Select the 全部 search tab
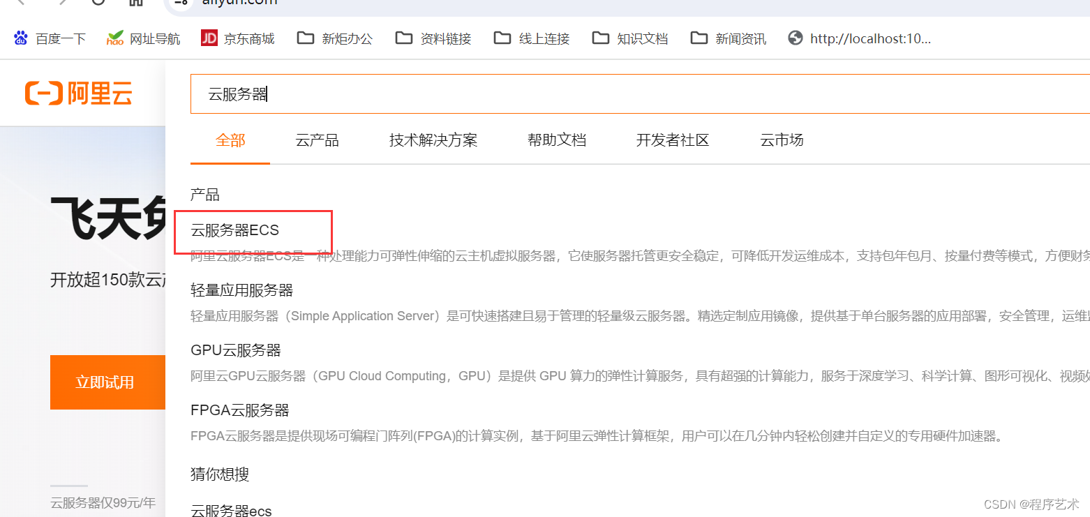 coord(230,140)
